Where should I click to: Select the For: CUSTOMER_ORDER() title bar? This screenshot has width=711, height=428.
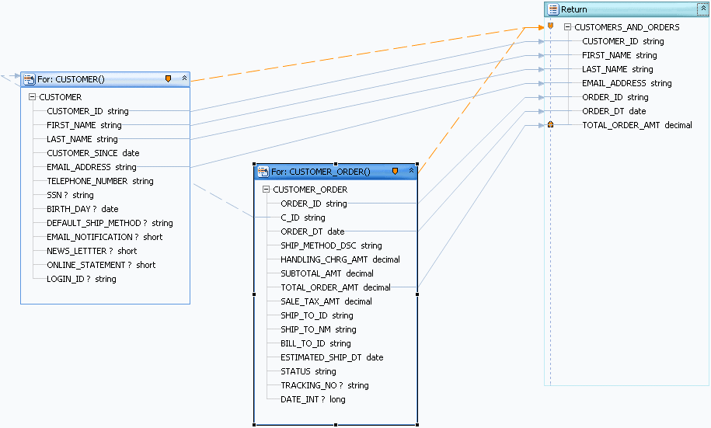(x=336, y=172)
